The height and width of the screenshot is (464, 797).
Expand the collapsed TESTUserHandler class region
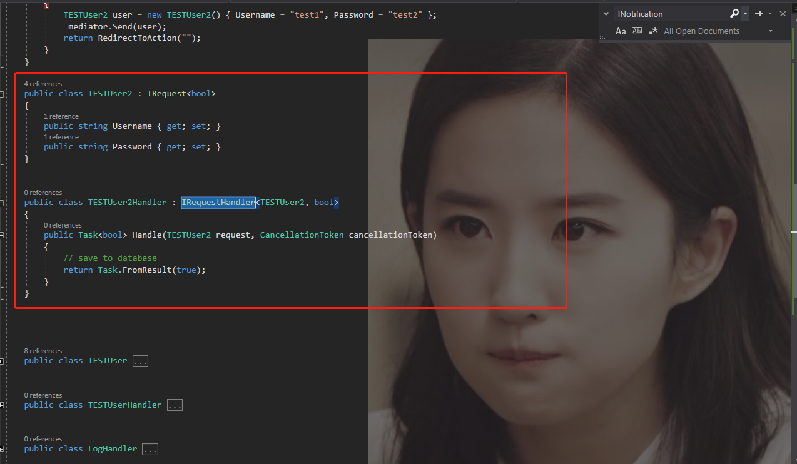[3, 405]
